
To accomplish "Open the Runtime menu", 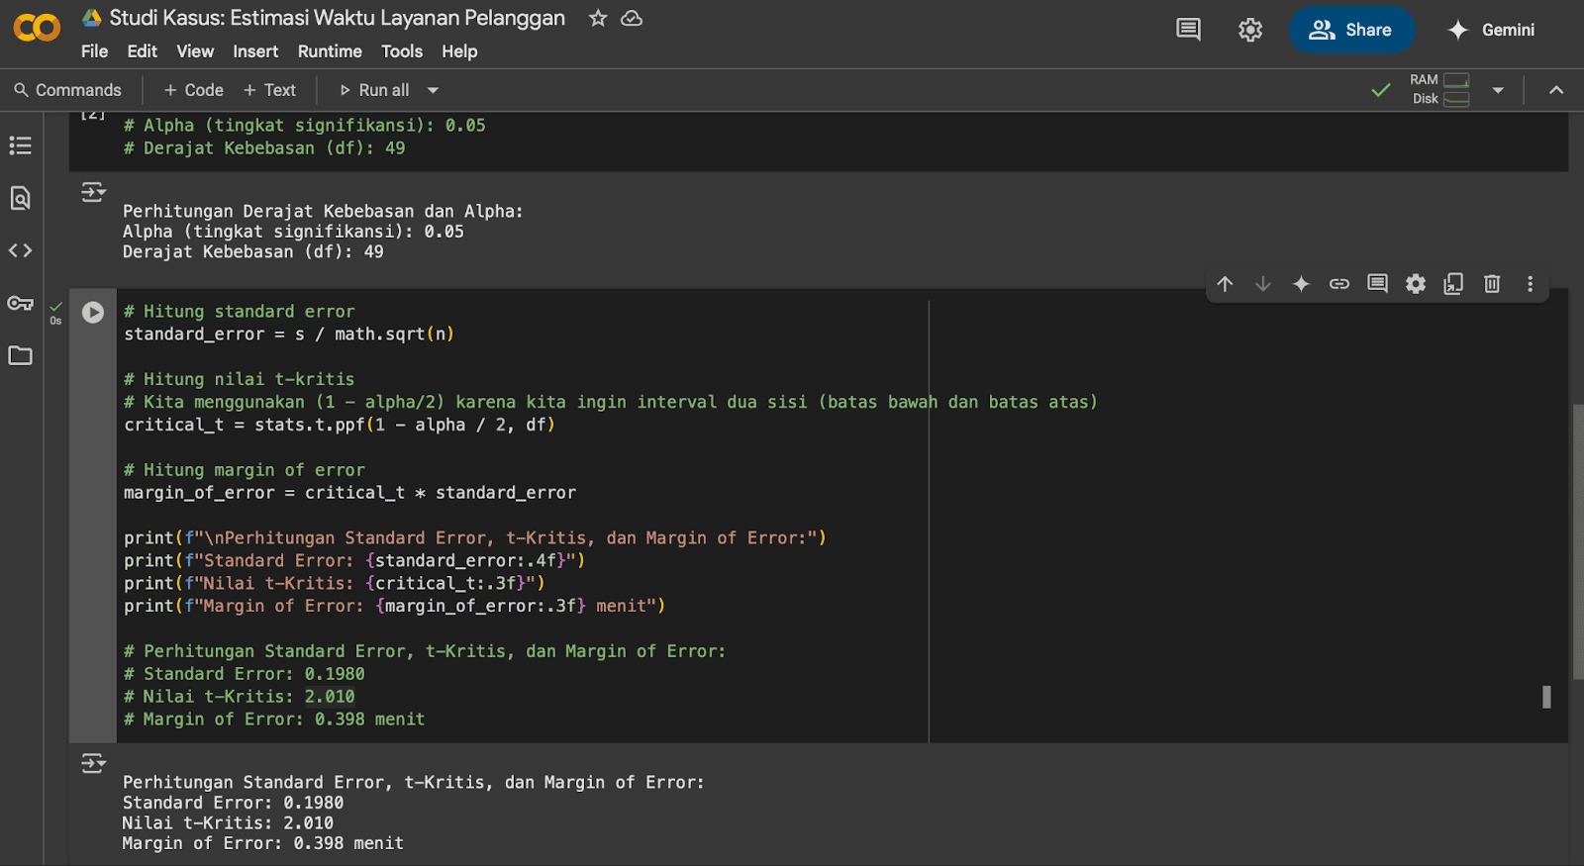I will pyautogui.click(x=330, y=51).
